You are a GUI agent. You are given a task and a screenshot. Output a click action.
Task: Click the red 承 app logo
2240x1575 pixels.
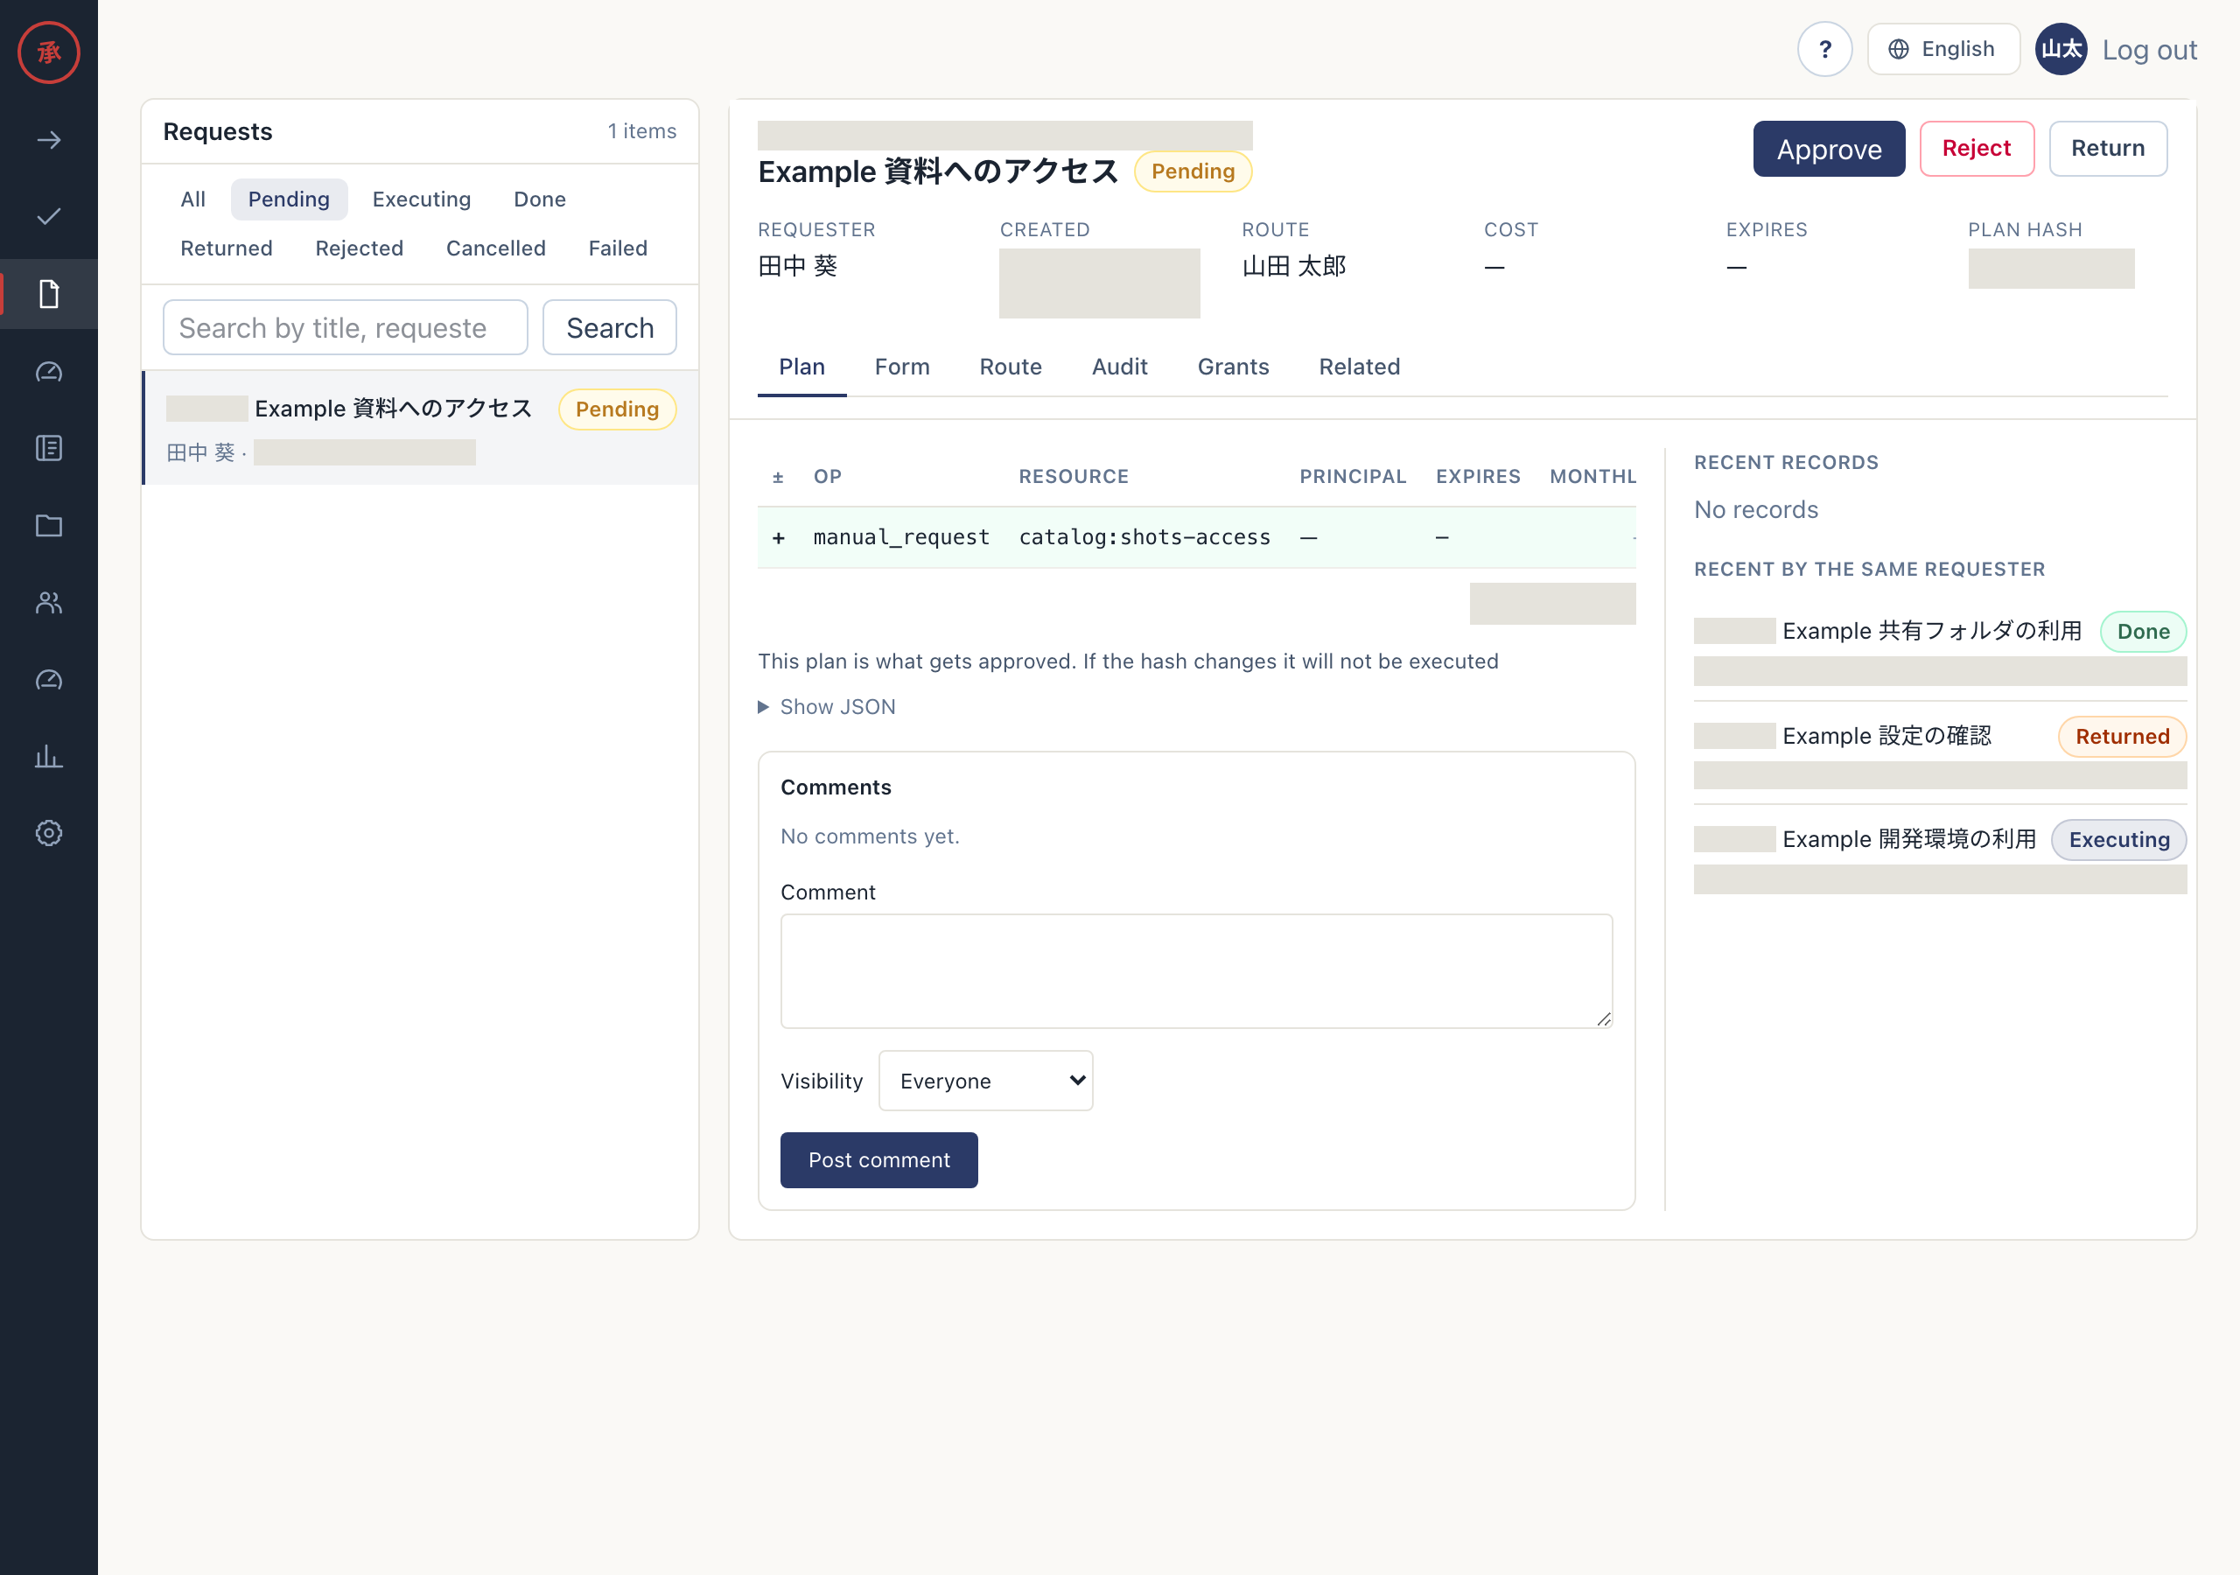[49, 52]
